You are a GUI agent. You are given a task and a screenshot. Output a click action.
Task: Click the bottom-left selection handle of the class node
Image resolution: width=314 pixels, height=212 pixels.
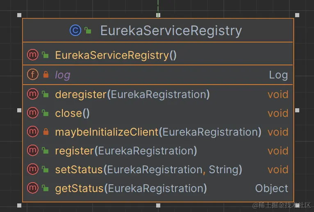pyautogui.click(x=19, y=205)
